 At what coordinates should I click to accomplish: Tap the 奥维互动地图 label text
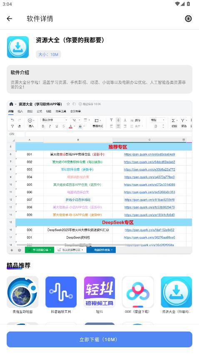(x=22, y=312)
